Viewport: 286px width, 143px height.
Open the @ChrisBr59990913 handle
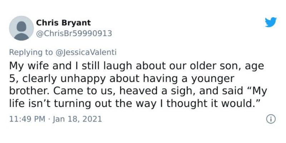pos(74,33)
